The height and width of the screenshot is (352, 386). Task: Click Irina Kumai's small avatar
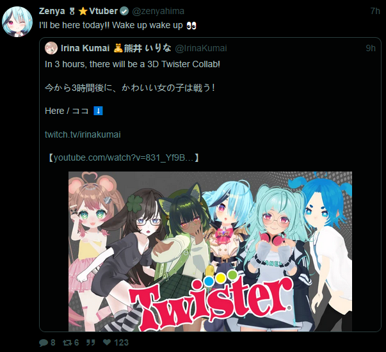click(x=51, y=48)
